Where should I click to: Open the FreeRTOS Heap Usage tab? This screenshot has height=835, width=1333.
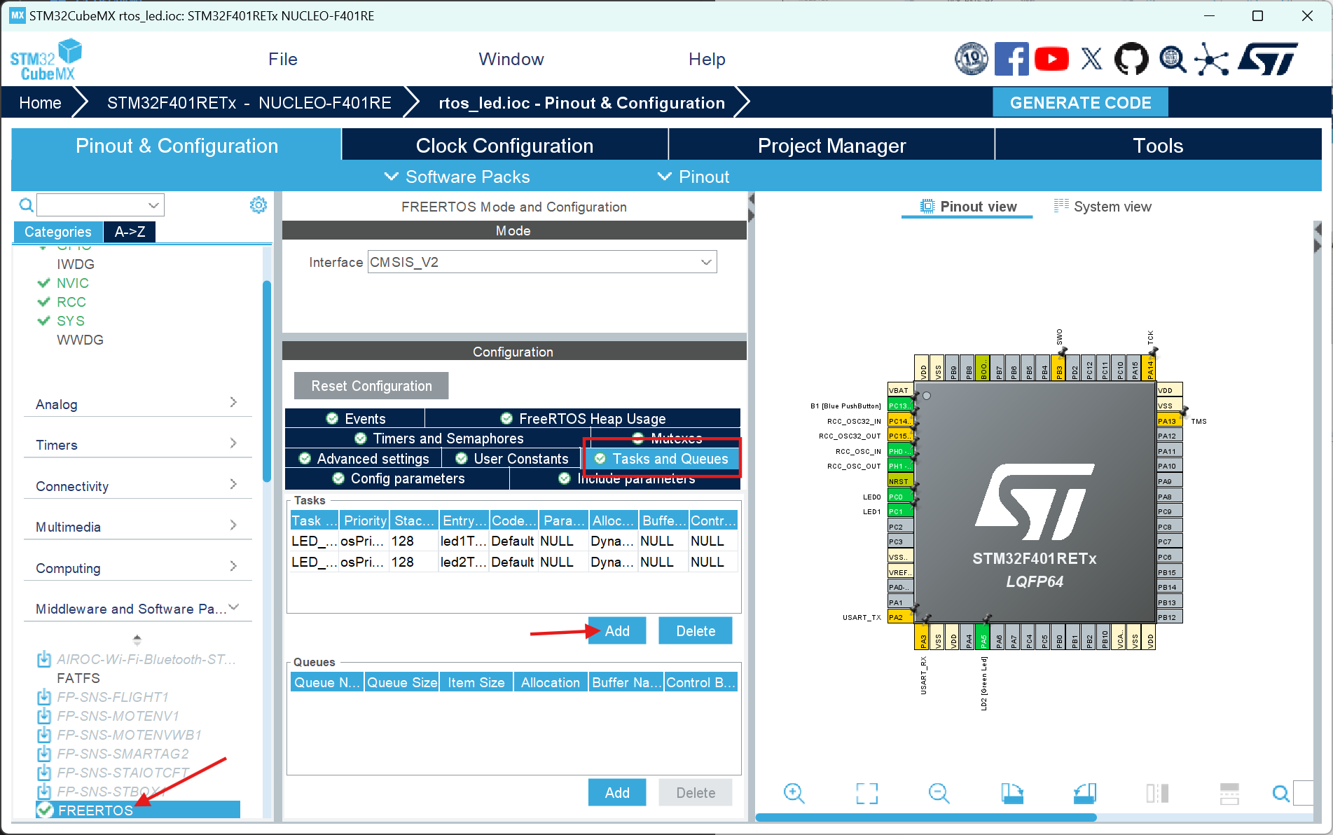tap(583, 419)
